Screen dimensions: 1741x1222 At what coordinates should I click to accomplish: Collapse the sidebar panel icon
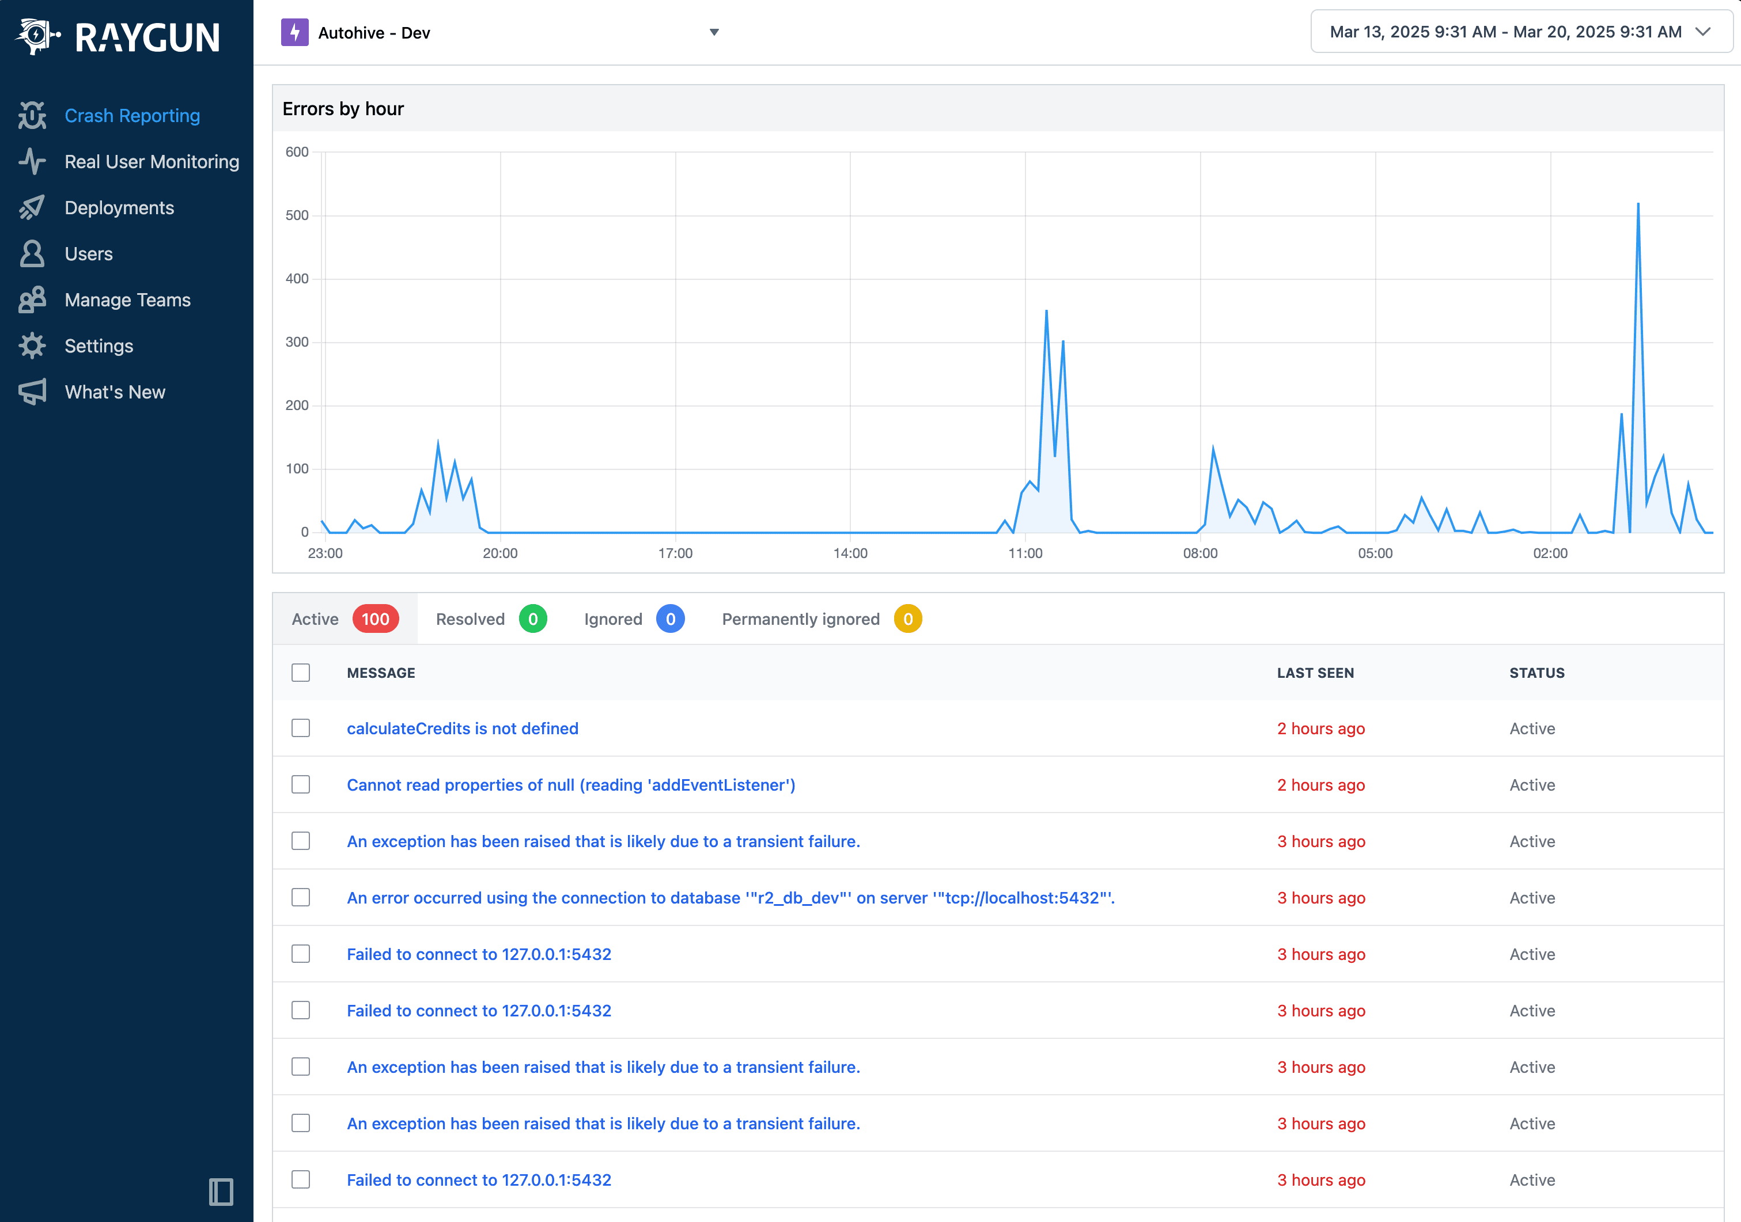tap(221, 1191)
